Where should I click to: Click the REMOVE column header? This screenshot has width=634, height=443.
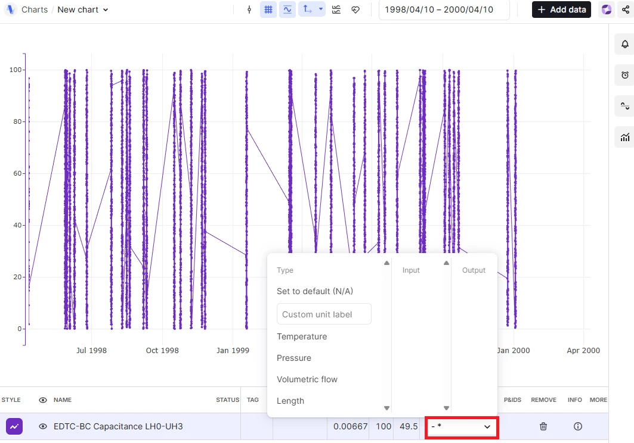tap(543, 400)
